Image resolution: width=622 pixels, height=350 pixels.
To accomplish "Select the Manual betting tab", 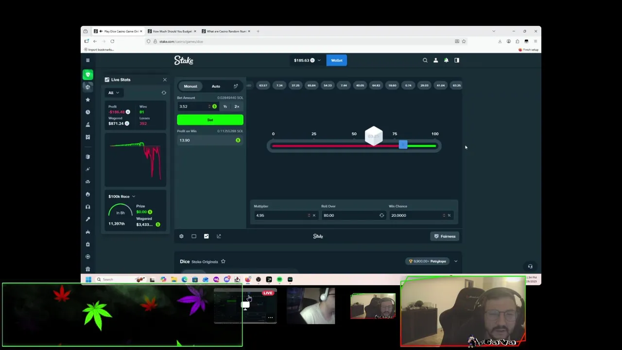I will (x=190, y=86).
